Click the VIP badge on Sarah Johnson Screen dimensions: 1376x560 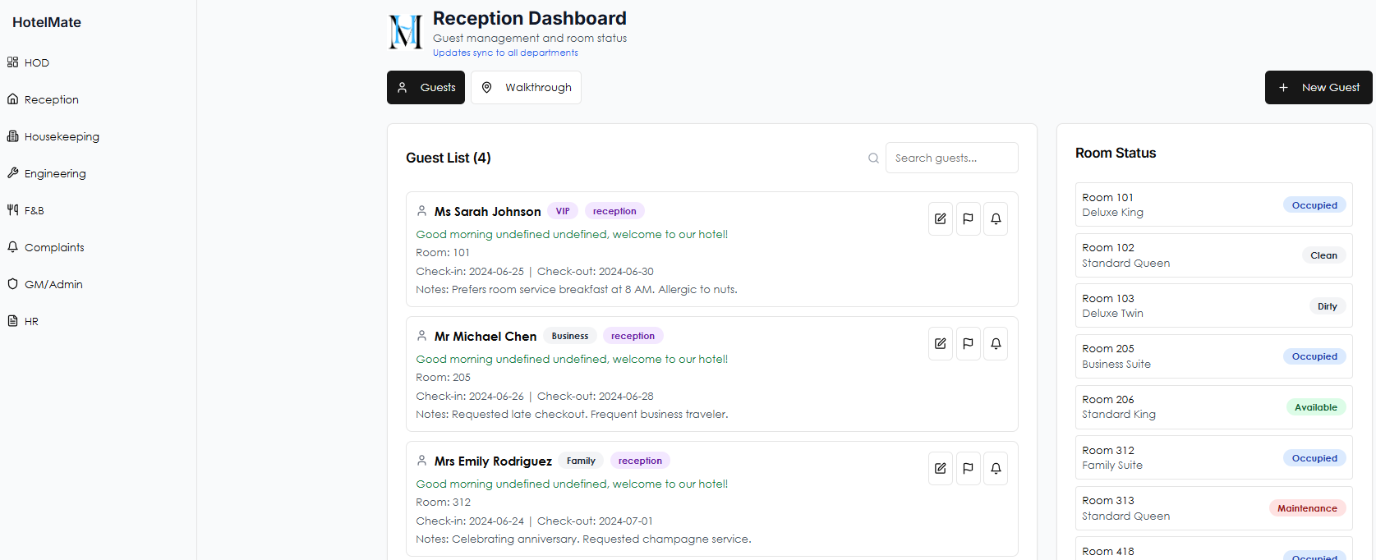(563, 211)
